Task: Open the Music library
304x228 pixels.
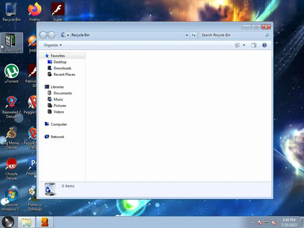Action: pos(58,99)
